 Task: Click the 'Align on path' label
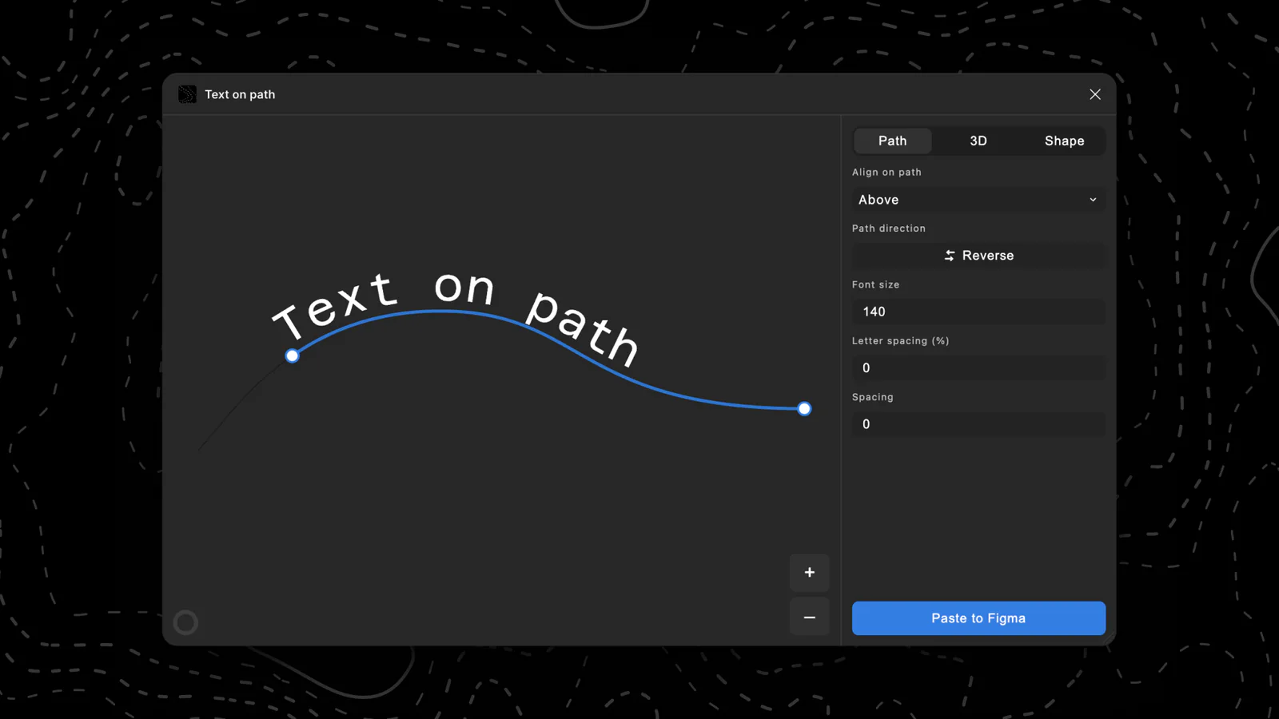[887, 172]
